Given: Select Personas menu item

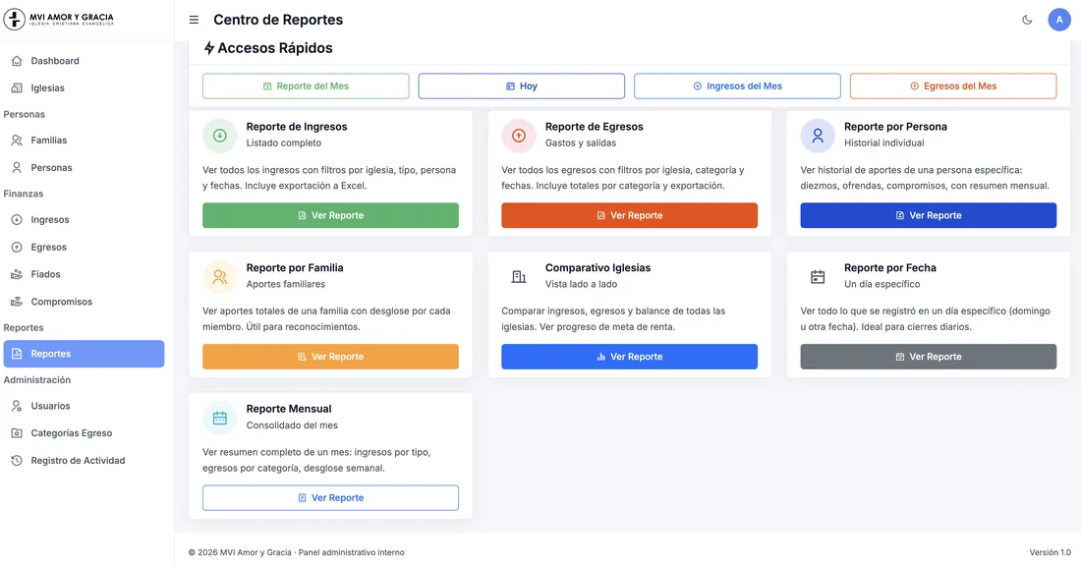Looking at the screenshot, I should click(x=85, y=167).
